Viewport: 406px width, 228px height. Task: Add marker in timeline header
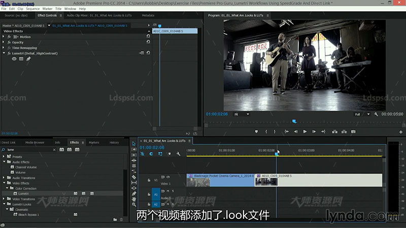point(170,154)
